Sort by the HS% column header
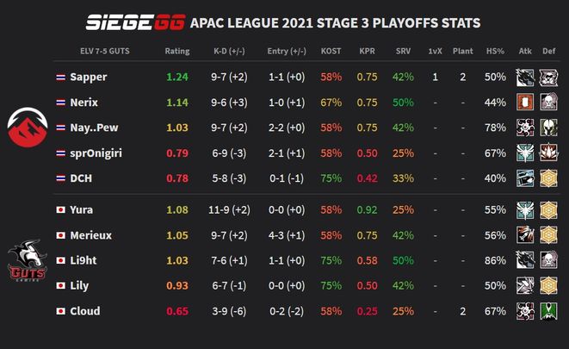The height and width of the screenshot is (349, 569). coord(495,51)
